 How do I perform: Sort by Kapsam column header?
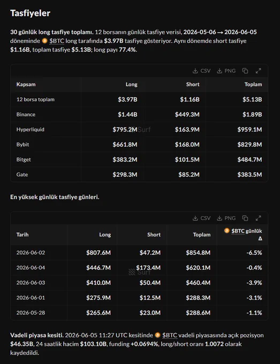pyautogui.click(x=26, y=84)
